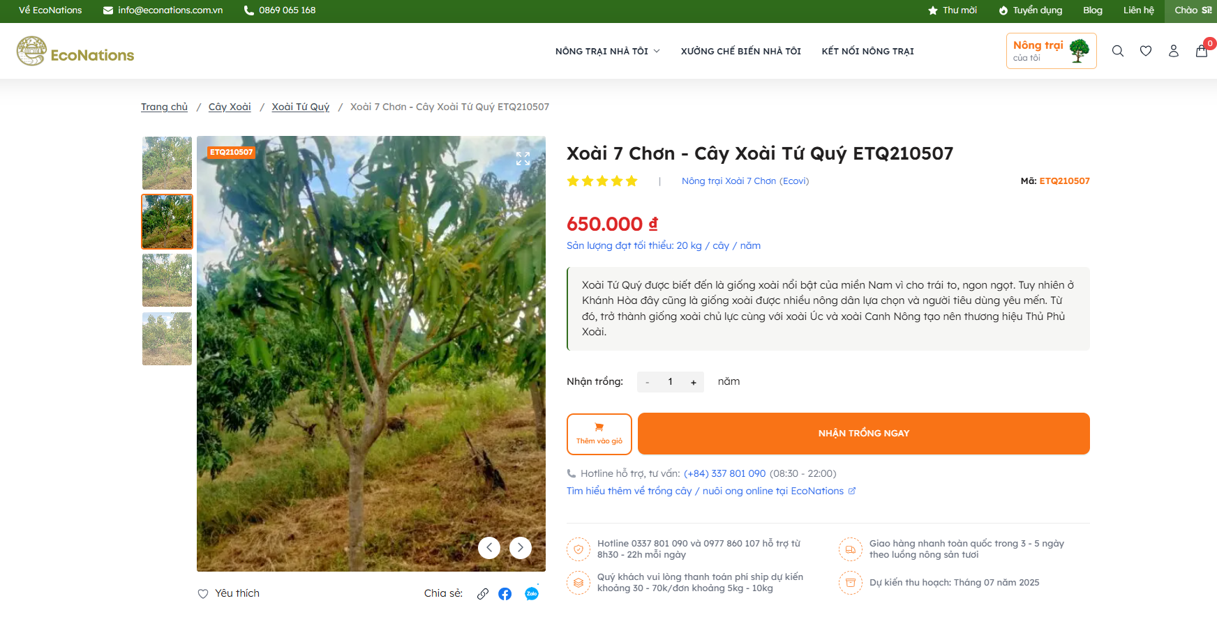Add the product with Thêm vào giỏ
Viewport: 1217px width, 626px height.
click(599, 434)
